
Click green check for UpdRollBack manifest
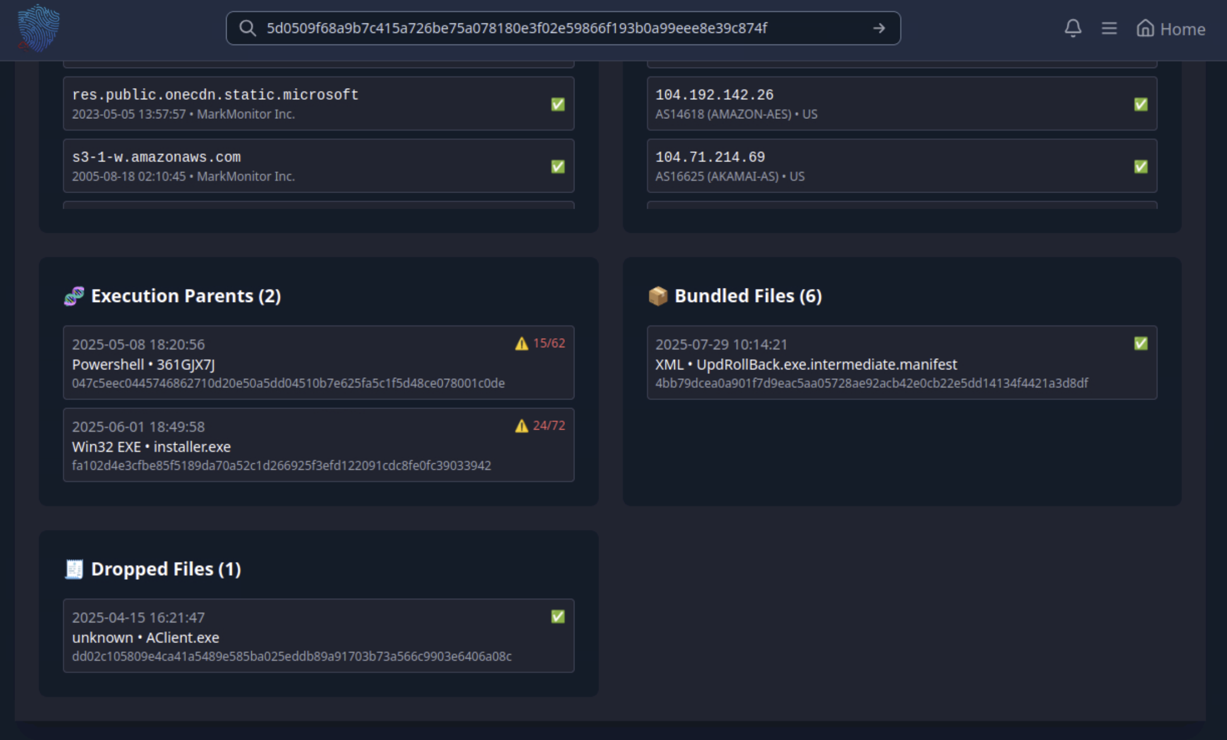pos(1140,343)
